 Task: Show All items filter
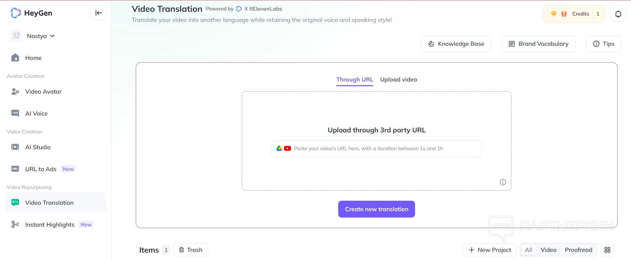(x=528, y=250)
